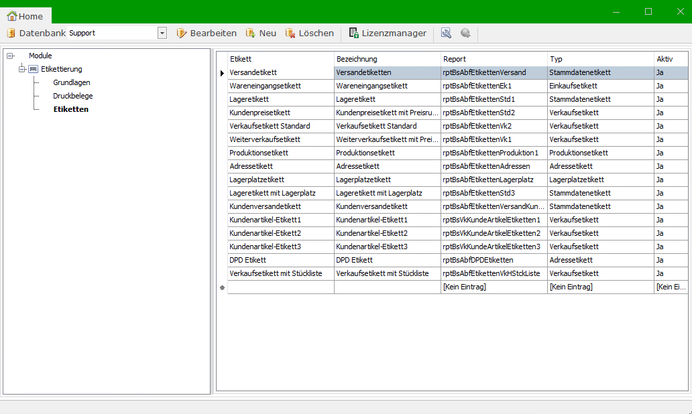Select Druckbelege in the module tree

click(x=73, y=96)
